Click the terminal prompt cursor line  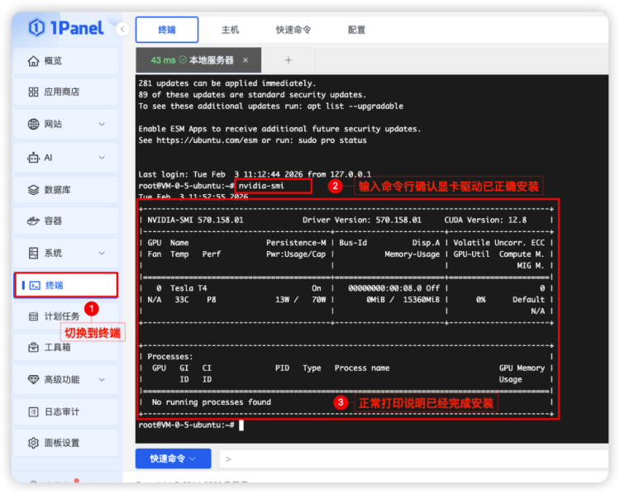point(191,425)
